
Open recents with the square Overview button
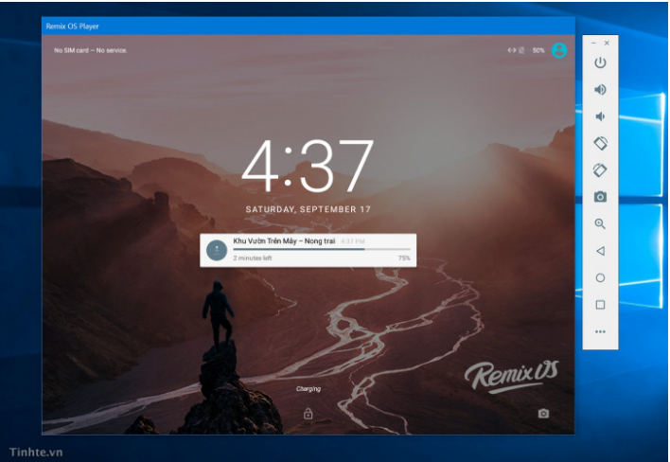tap(600, 305)
